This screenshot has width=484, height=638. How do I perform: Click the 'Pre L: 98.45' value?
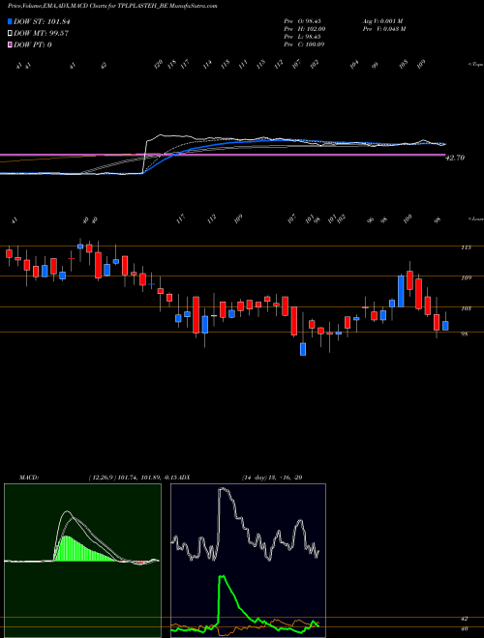point(304,37)
